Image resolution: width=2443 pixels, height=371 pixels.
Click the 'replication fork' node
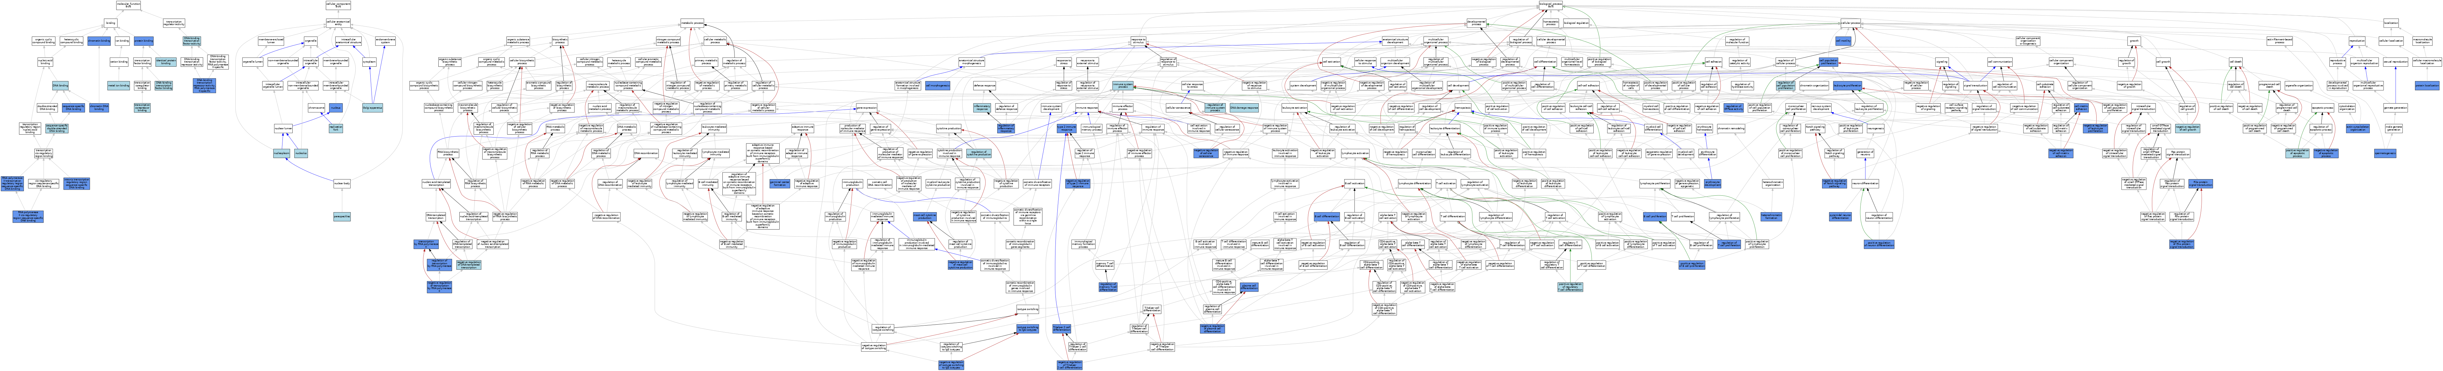click(x=336, y=129)
